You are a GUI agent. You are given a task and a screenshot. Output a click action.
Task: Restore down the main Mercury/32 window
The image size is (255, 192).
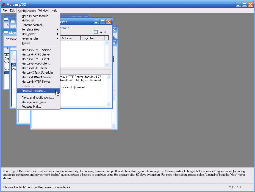pos(244,4)
